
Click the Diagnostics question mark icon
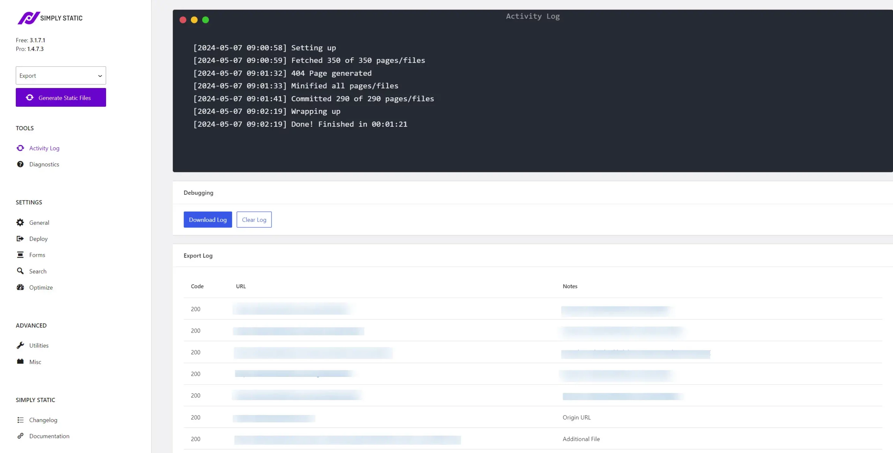tap(20, 164)
